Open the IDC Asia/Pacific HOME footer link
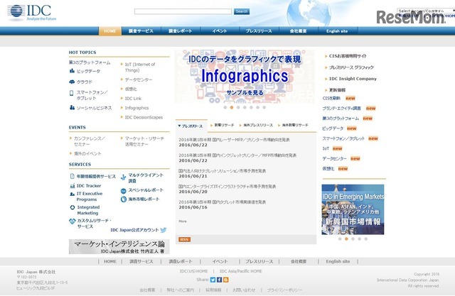The width and height of the screenshot is (455, 296). tap(240, 271)
